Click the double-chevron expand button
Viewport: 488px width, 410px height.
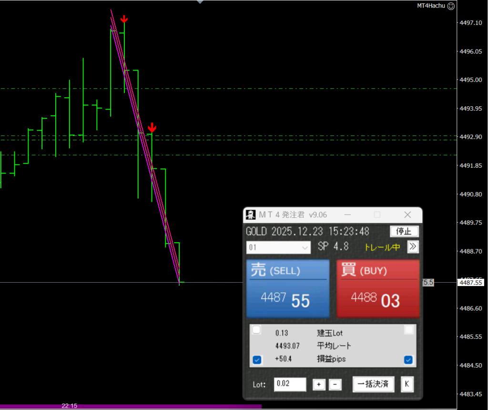413,246
